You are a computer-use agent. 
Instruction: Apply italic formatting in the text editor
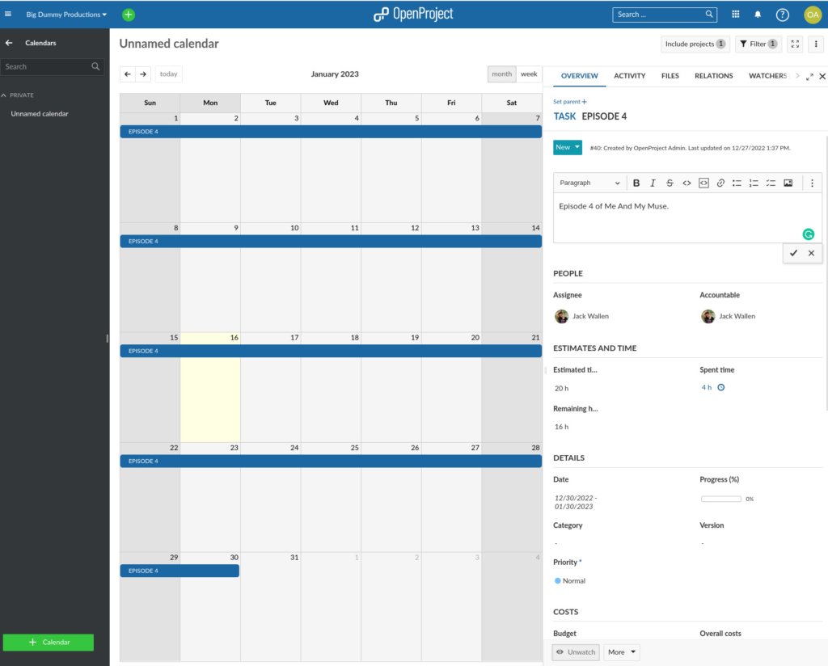tap(653, 183)
